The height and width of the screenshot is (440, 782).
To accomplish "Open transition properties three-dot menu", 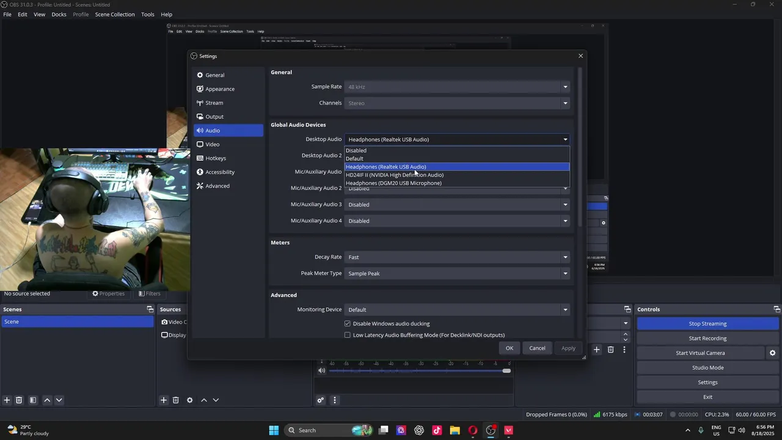I will point(624,350).
